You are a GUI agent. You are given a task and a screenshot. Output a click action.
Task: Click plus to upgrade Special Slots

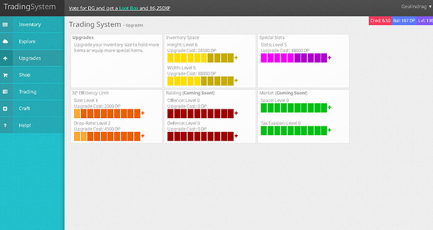pos(329,58)
